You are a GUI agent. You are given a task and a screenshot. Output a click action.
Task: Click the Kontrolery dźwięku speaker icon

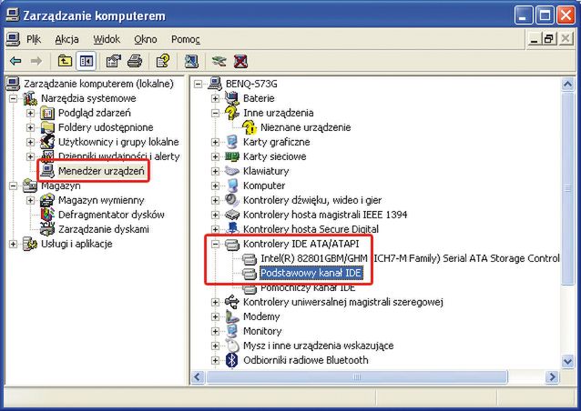point(232,200)
